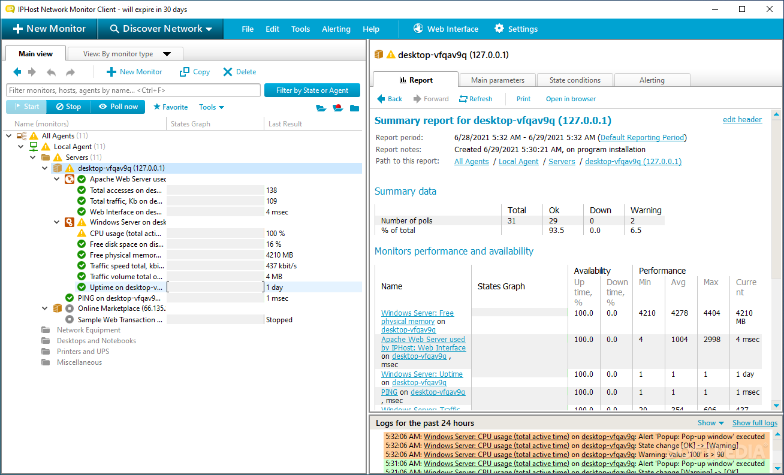Image resolution: width=784 pixels, height=475 pixels.
Task: Click Filter by State or Agent button
Action: coord(312,90)
